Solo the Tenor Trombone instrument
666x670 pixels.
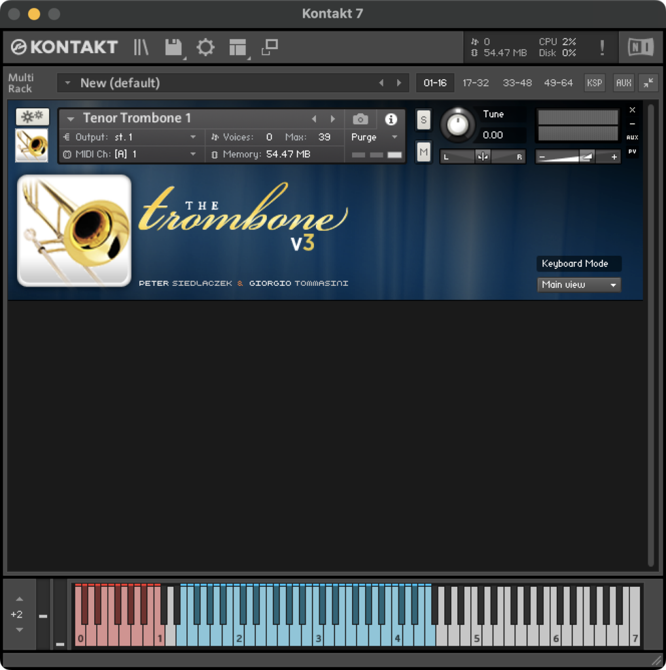423,120
